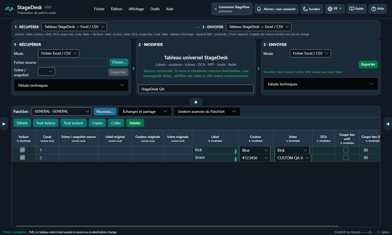Click the Exporter button
The height and width of the screenshot is (235, 392).
pyautogui.click(x=368, y=64)
